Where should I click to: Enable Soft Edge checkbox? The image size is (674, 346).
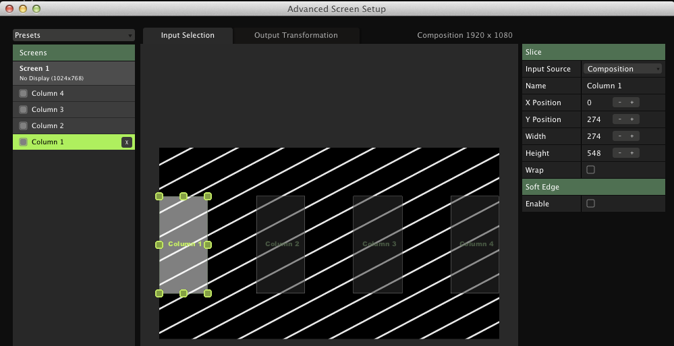tap(591, 204)
